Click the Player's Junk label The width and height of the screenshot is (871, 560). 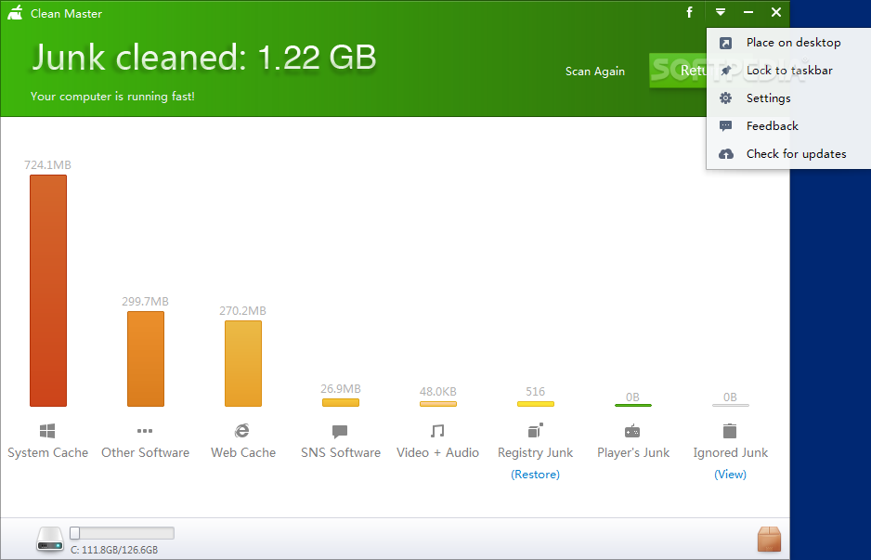[x=633, y=453]
